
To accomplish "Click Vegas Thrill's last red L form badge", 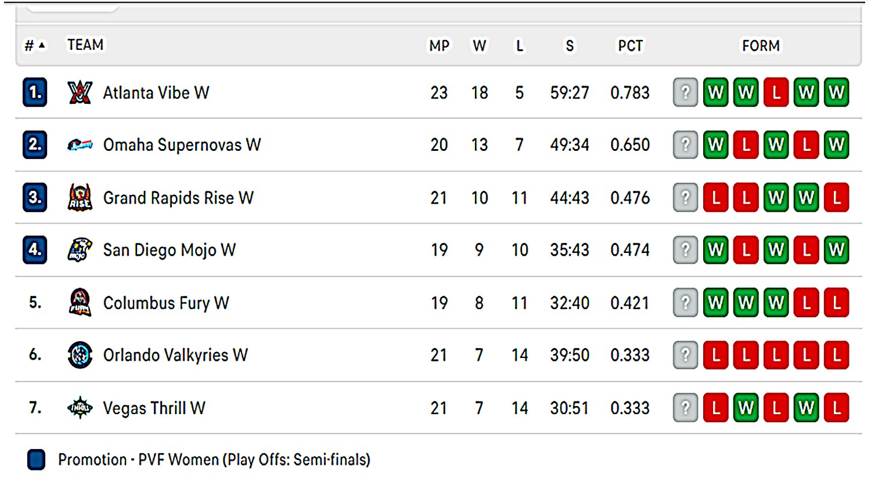I will pos(836,408).
